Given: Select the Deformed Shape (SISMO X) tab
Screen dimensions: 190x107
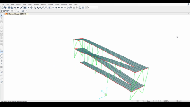Looking at the screenshot, I should [x=17, y=14].
